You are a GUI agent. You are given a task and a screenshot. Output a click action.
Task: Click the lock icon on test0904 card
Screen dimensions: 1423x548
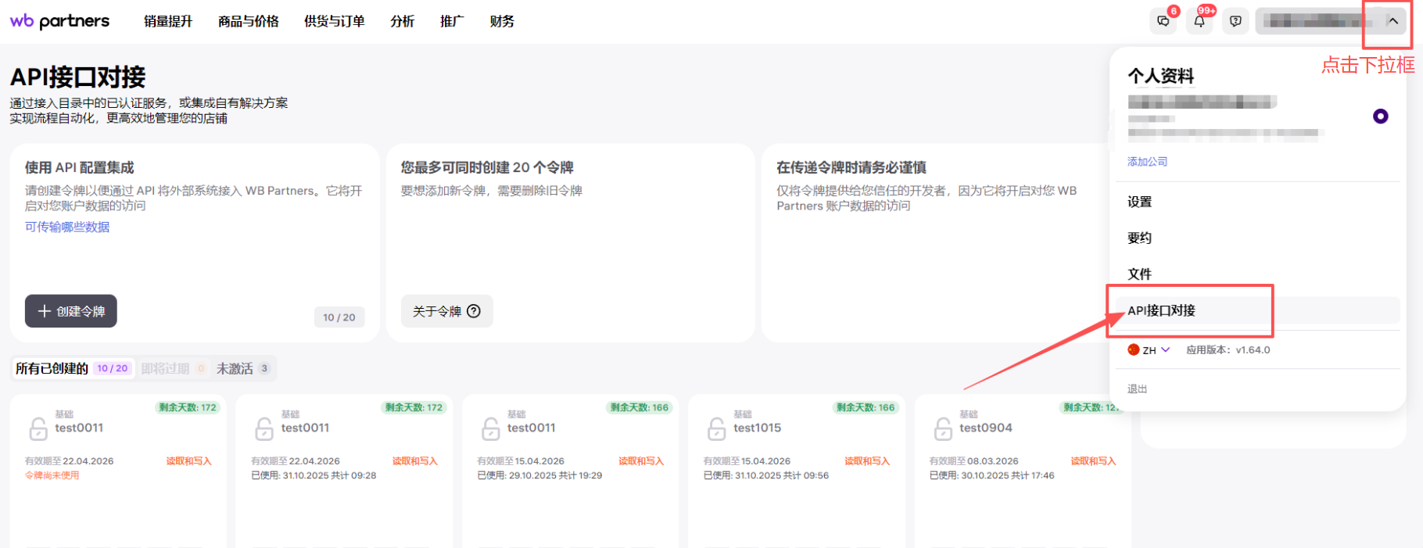click(943, 428)
